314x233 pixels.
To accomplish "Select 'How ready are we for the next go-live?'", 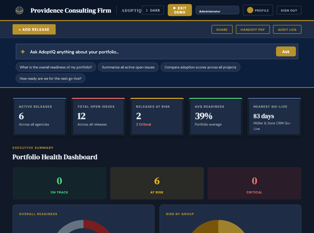I will [50, 78].
